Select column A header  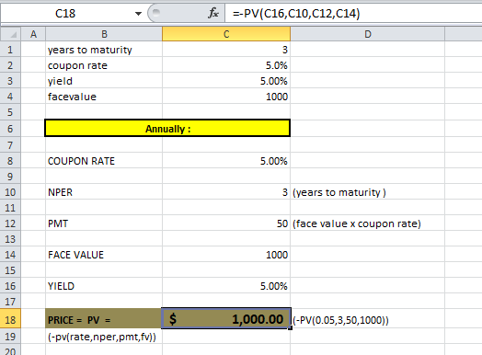(33, 34)
